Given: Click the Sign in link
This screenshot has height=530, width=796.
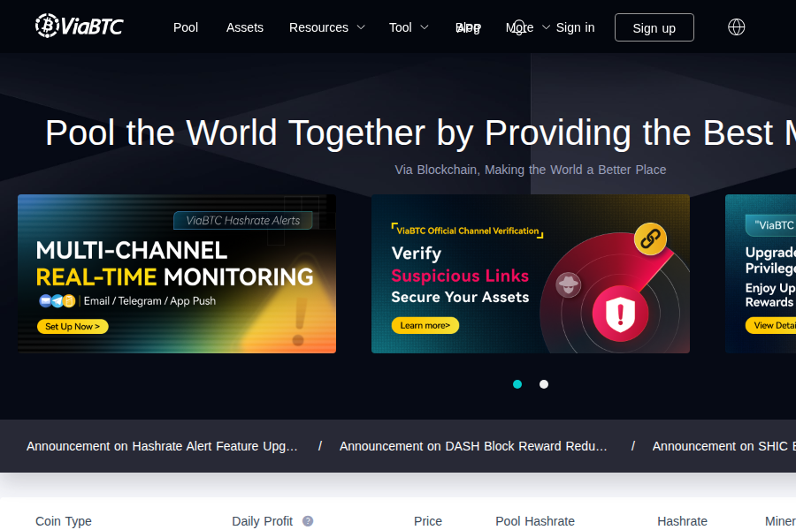Looking at the screenshot, I should [x=575, y=27].
